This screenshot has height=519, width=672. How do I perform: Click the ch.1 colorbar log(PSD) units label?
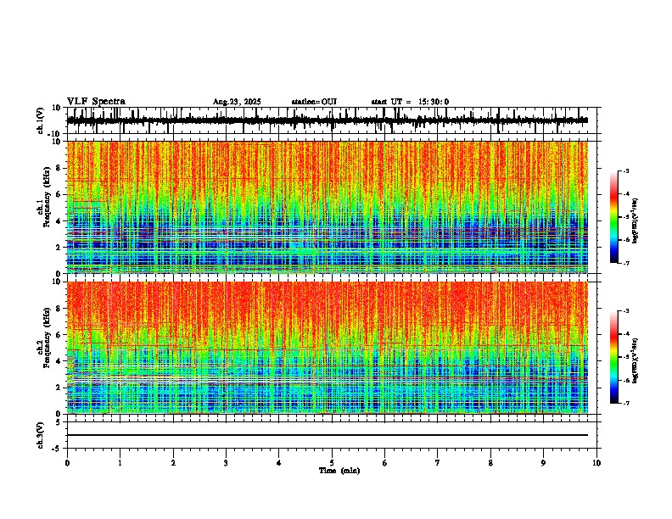(x=635, y=221)
